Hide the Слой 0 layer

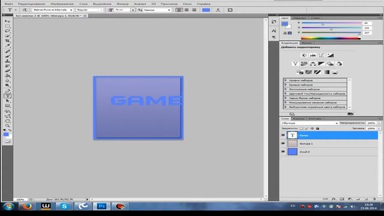pos(283,152)
